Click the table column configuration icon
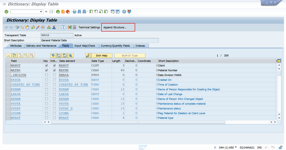 coord(278,61)
